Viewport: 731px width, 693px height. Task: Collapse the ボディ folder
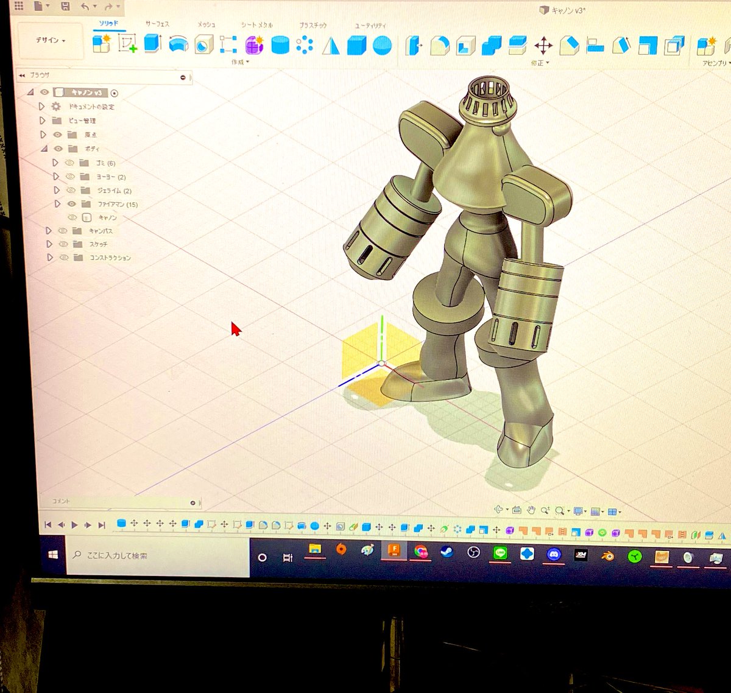(44, 149)
